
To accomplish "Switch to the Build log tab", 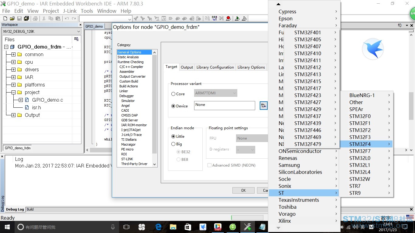I will pyautogui.click(x=30, y=209).
